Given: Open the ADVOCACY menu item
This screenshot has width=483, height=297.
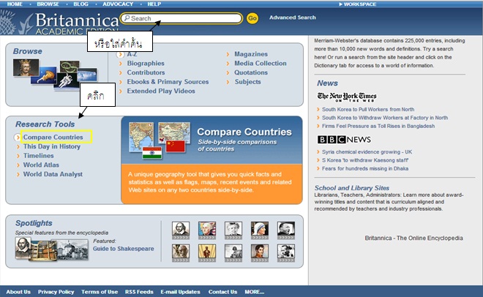Looking at the screenshot, I should [118, 4].
